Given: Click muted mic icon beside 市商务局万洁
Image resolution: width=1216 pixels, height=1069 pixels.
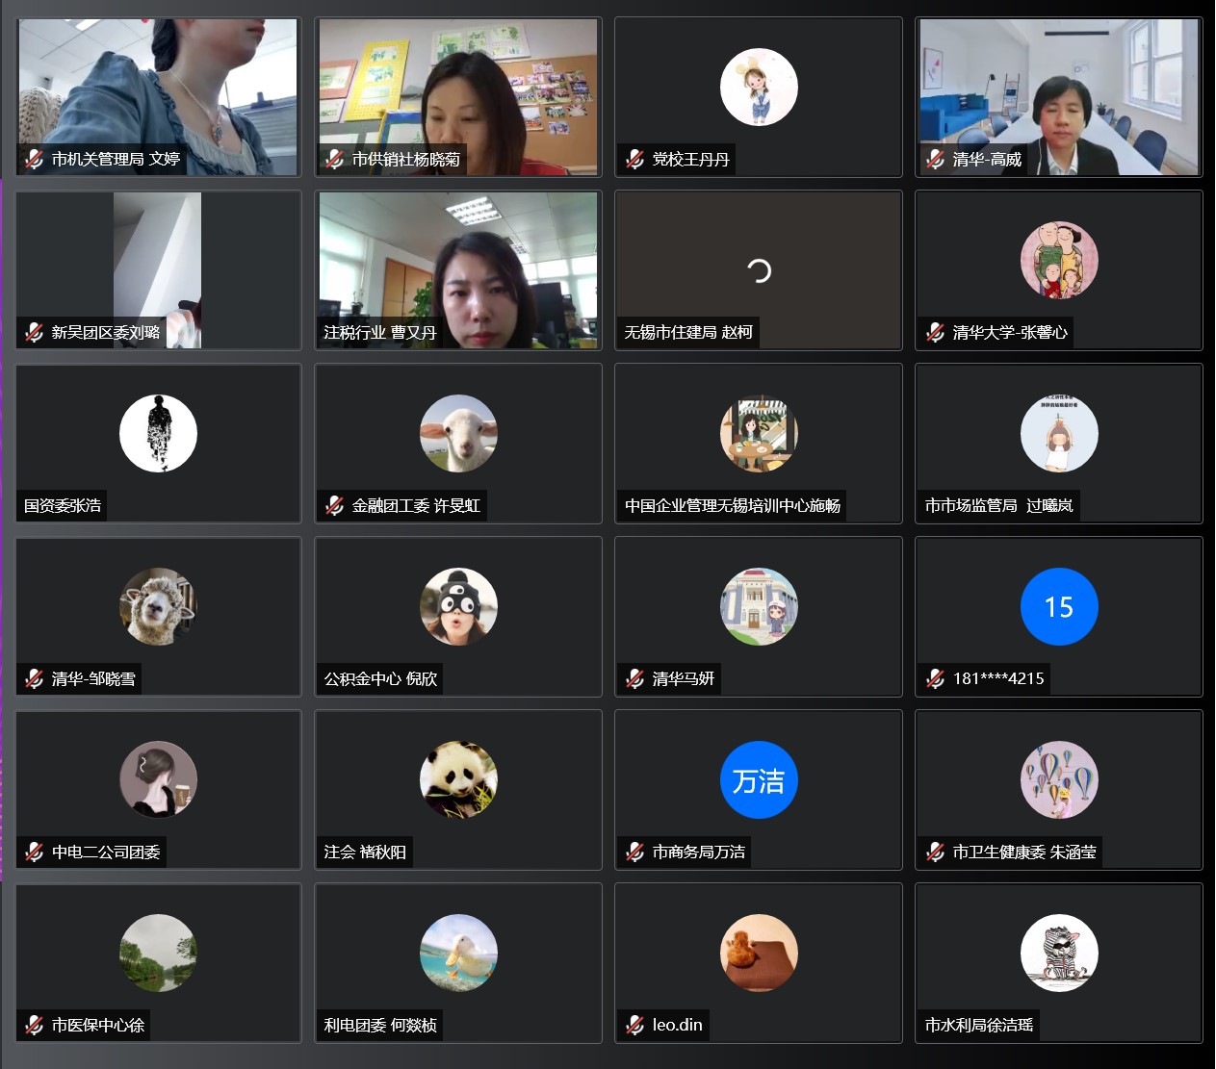Looking at the screenshot, I should point(634,852).
